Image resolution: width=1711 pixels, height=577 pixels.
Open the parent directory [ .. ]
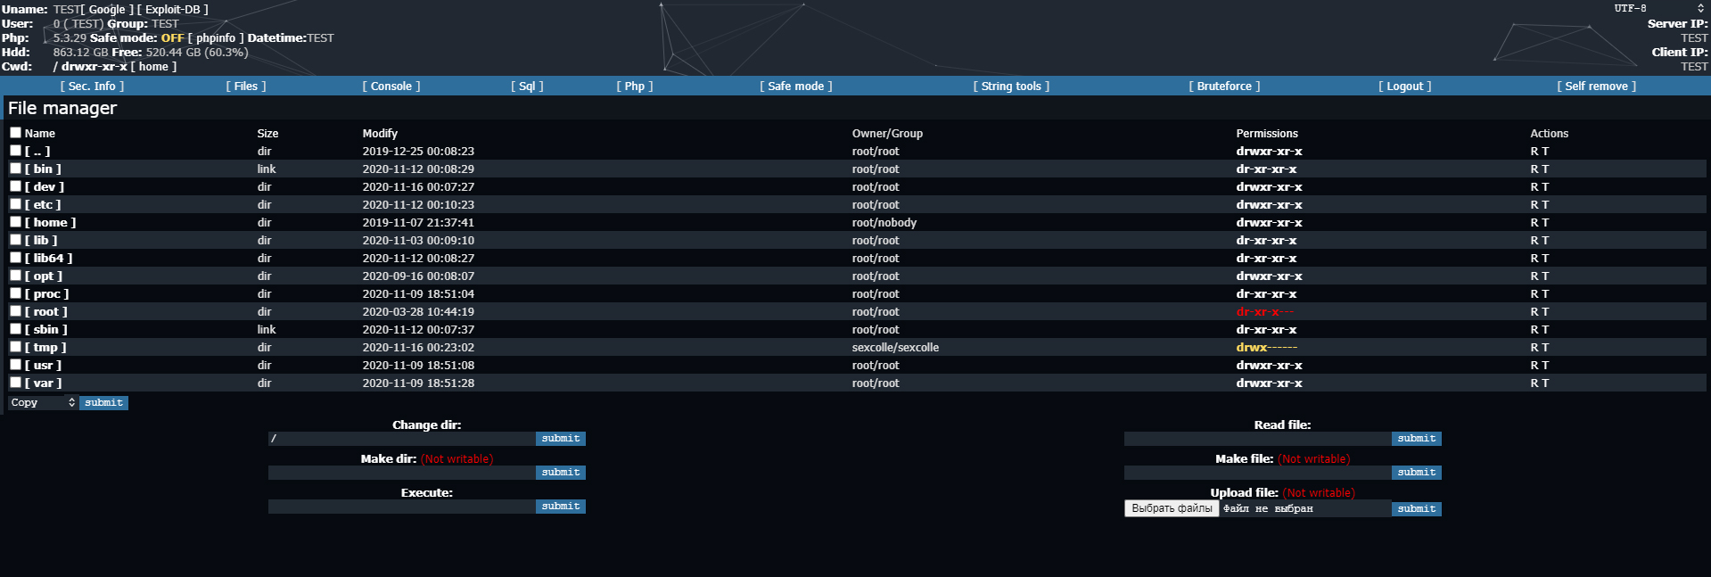(x=37, y=152)
